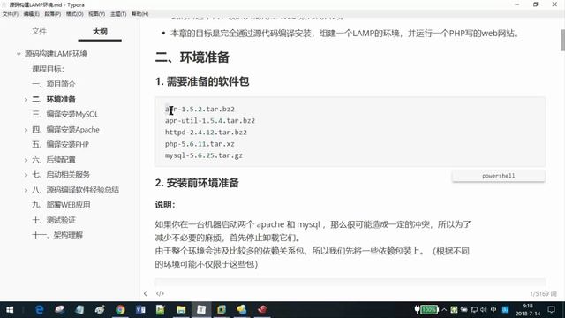Click heading 2. 安装前环境准备
565x318 pixels.
tap(197, 183)
